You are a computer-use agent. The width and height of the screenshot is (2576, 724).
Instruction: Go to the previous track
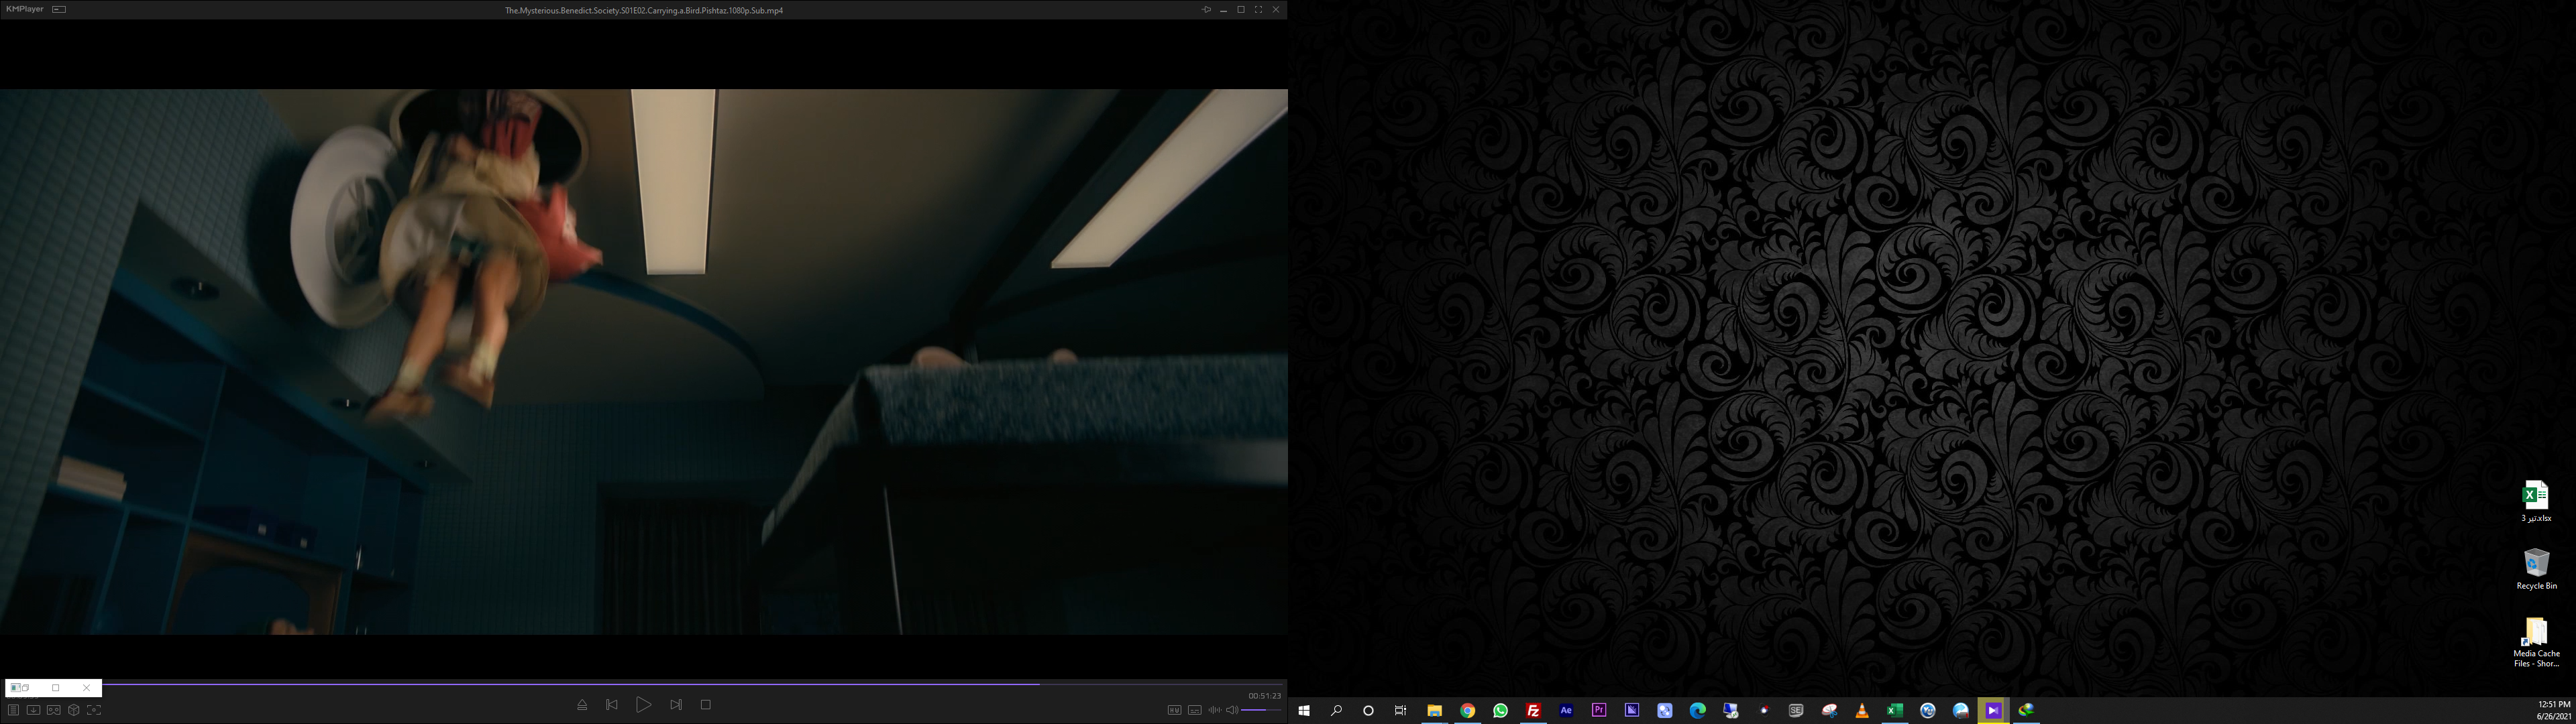pos(612,705)
